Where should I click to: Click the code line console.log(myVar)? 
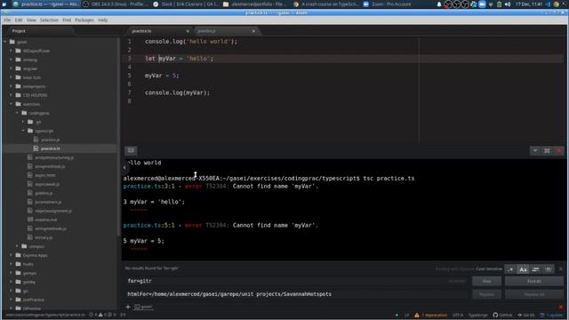[x=178, y=92]
